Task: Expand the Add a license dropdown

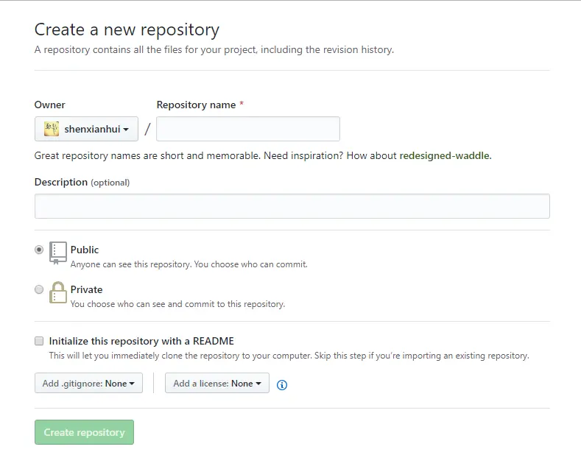Action: pyautogui.click(x=216, y=384)
